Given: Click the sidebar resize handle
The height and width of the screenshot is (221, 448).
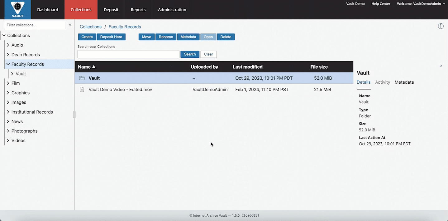Looking at the screenshot, I should coord(74,115).
